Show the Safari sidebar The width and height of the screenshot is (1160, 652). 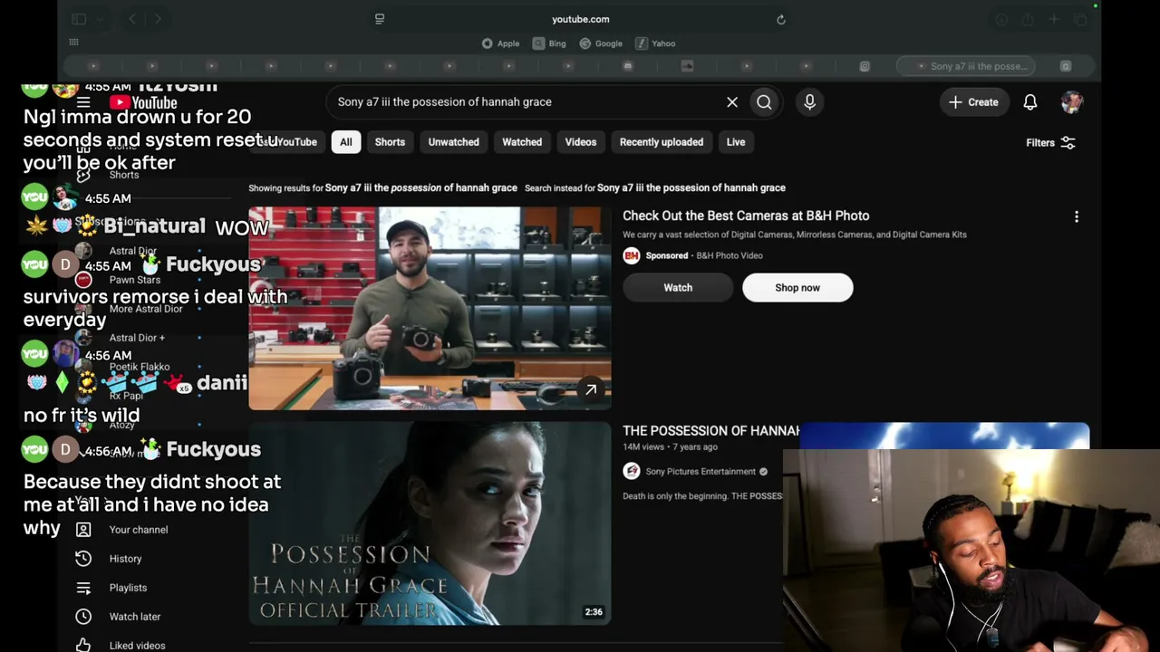coord(79,19)
